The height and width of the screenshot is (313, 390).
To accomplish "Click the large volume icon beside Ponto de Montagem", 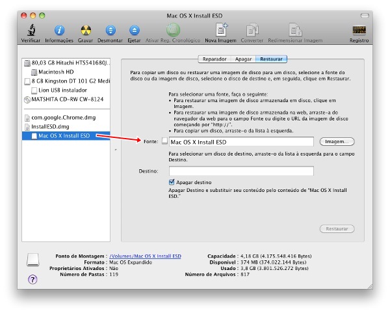I will (33, 260).
